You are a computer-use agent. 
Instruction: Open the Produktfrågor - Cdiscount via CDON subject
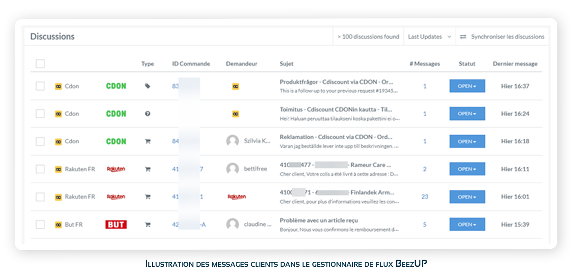tap(337, 82)
